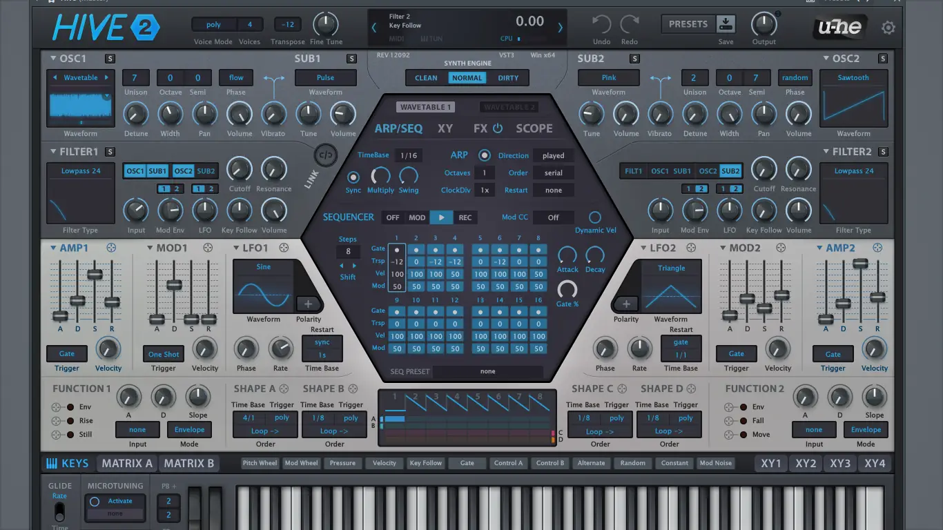The height and width of the screenshot is (530, 943).
Task: Click the sequencer Shift left arrow
Action: point(341,266)
